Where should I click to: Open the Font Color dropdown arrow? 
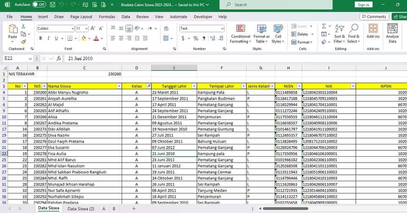(x=102, y=39)
